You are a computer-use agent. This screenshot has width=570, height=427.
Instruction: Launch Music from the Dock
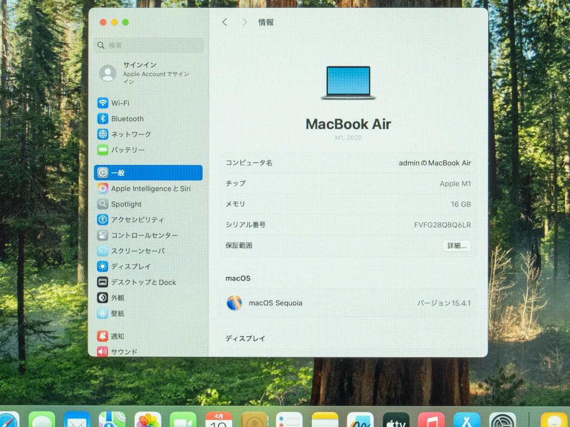coord(431,420)
